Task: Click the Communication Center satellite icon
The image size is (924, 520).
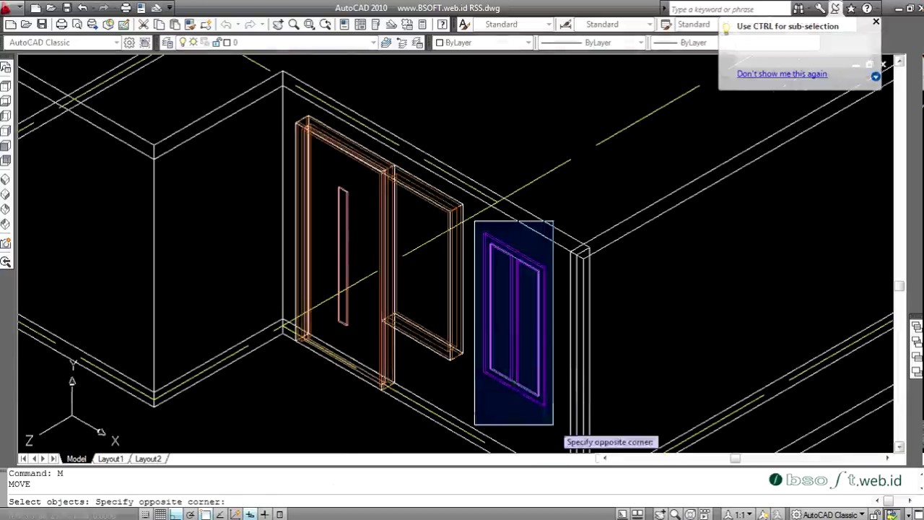Action: (835, 9)
